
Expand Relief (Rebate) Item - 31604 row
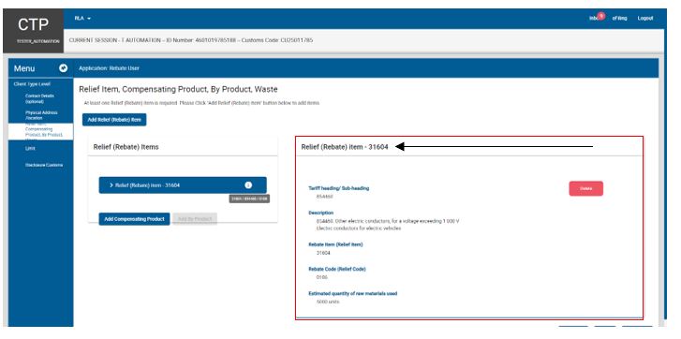click(183, 184)
